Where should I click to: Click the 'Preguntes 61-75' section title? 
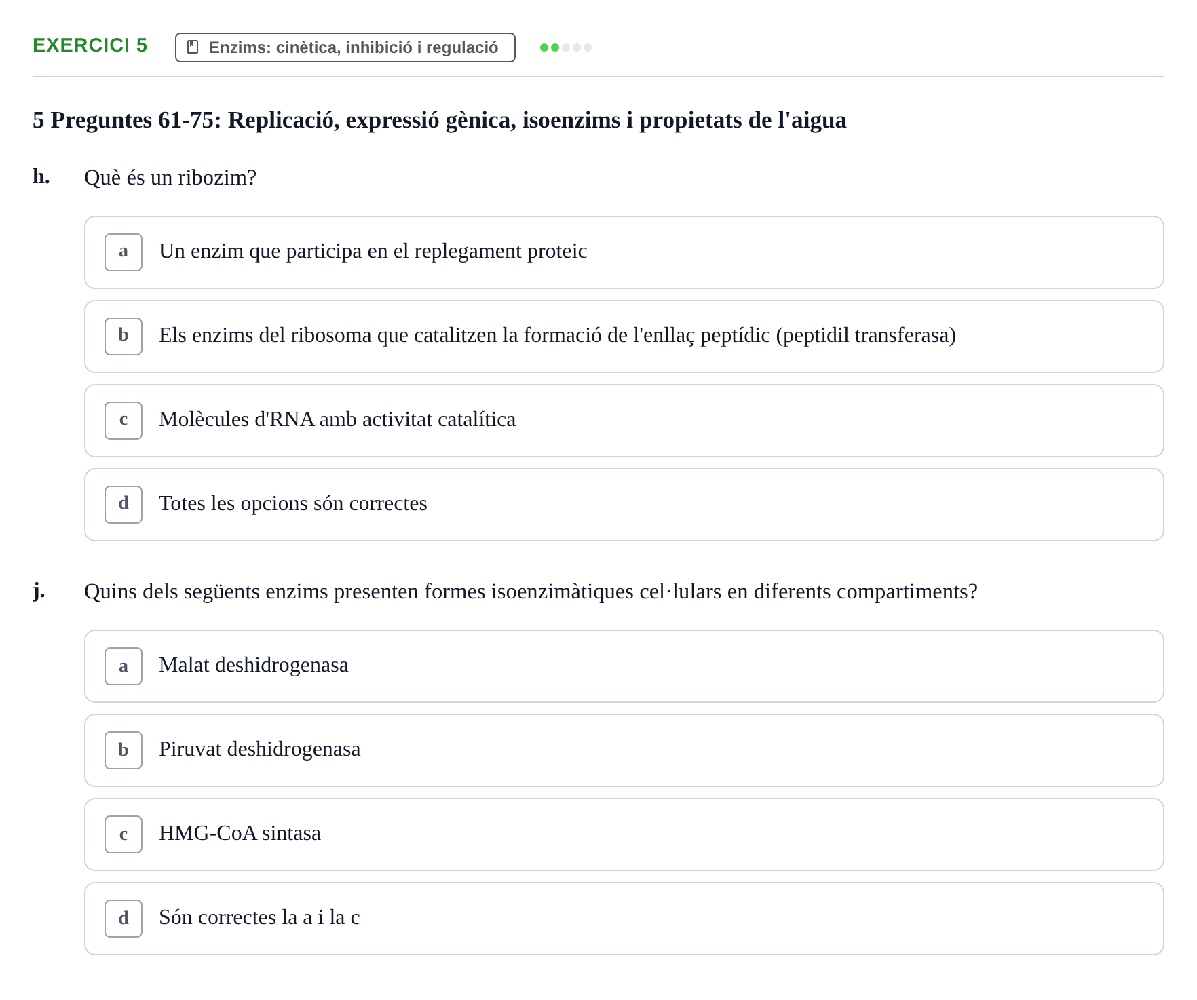click(x=440, y=120)
